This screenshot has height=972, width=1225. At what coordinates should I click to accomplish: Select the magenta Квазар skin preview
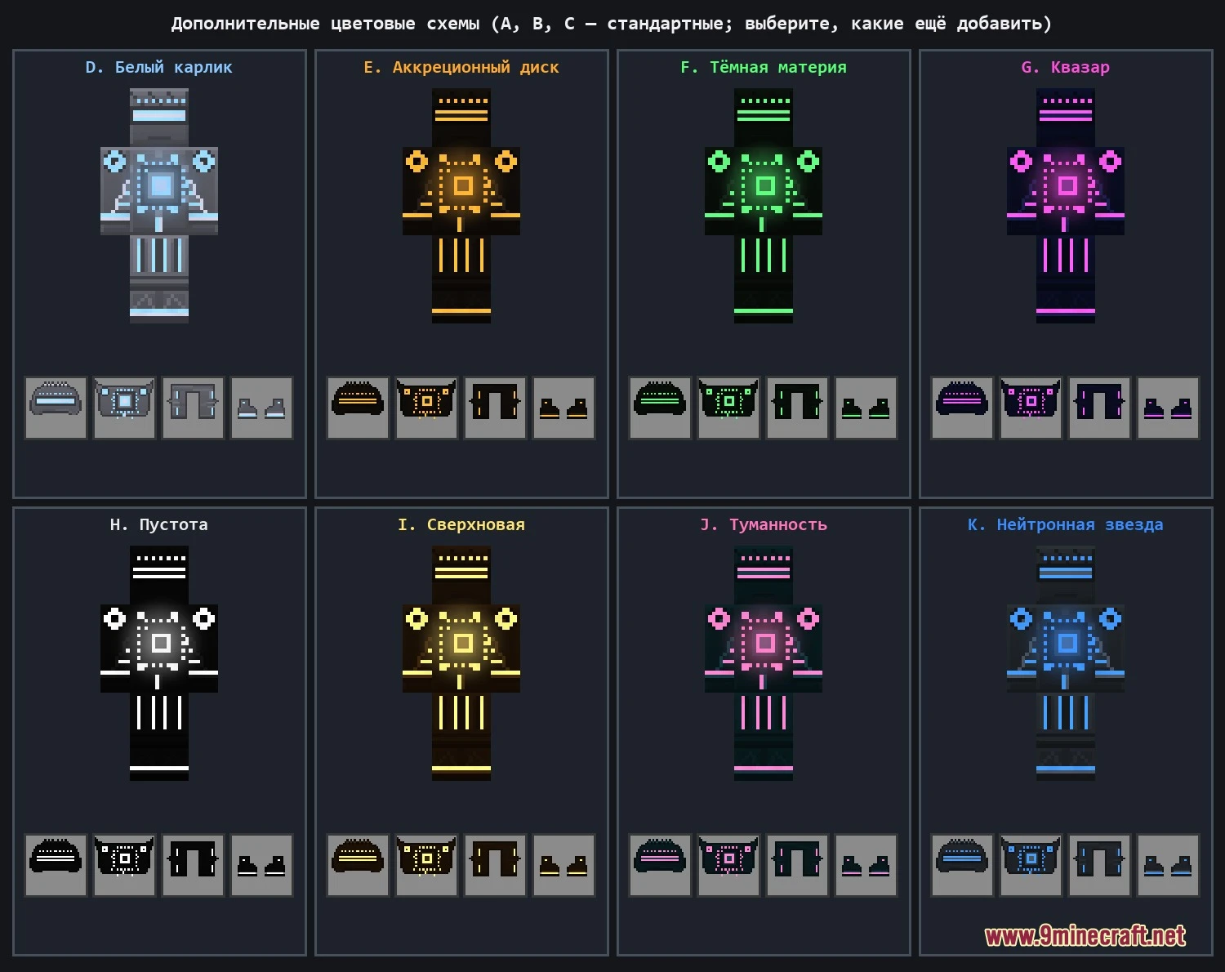[x=1066, y=206]
